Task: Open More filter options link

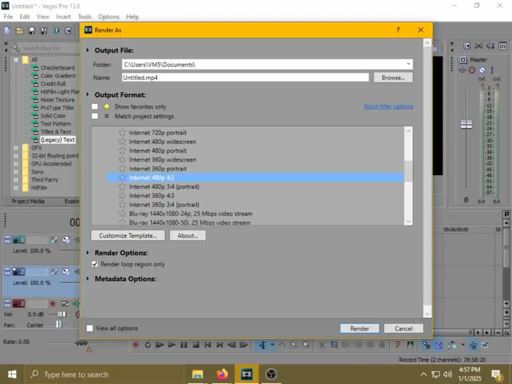Action: click(388, 106)
